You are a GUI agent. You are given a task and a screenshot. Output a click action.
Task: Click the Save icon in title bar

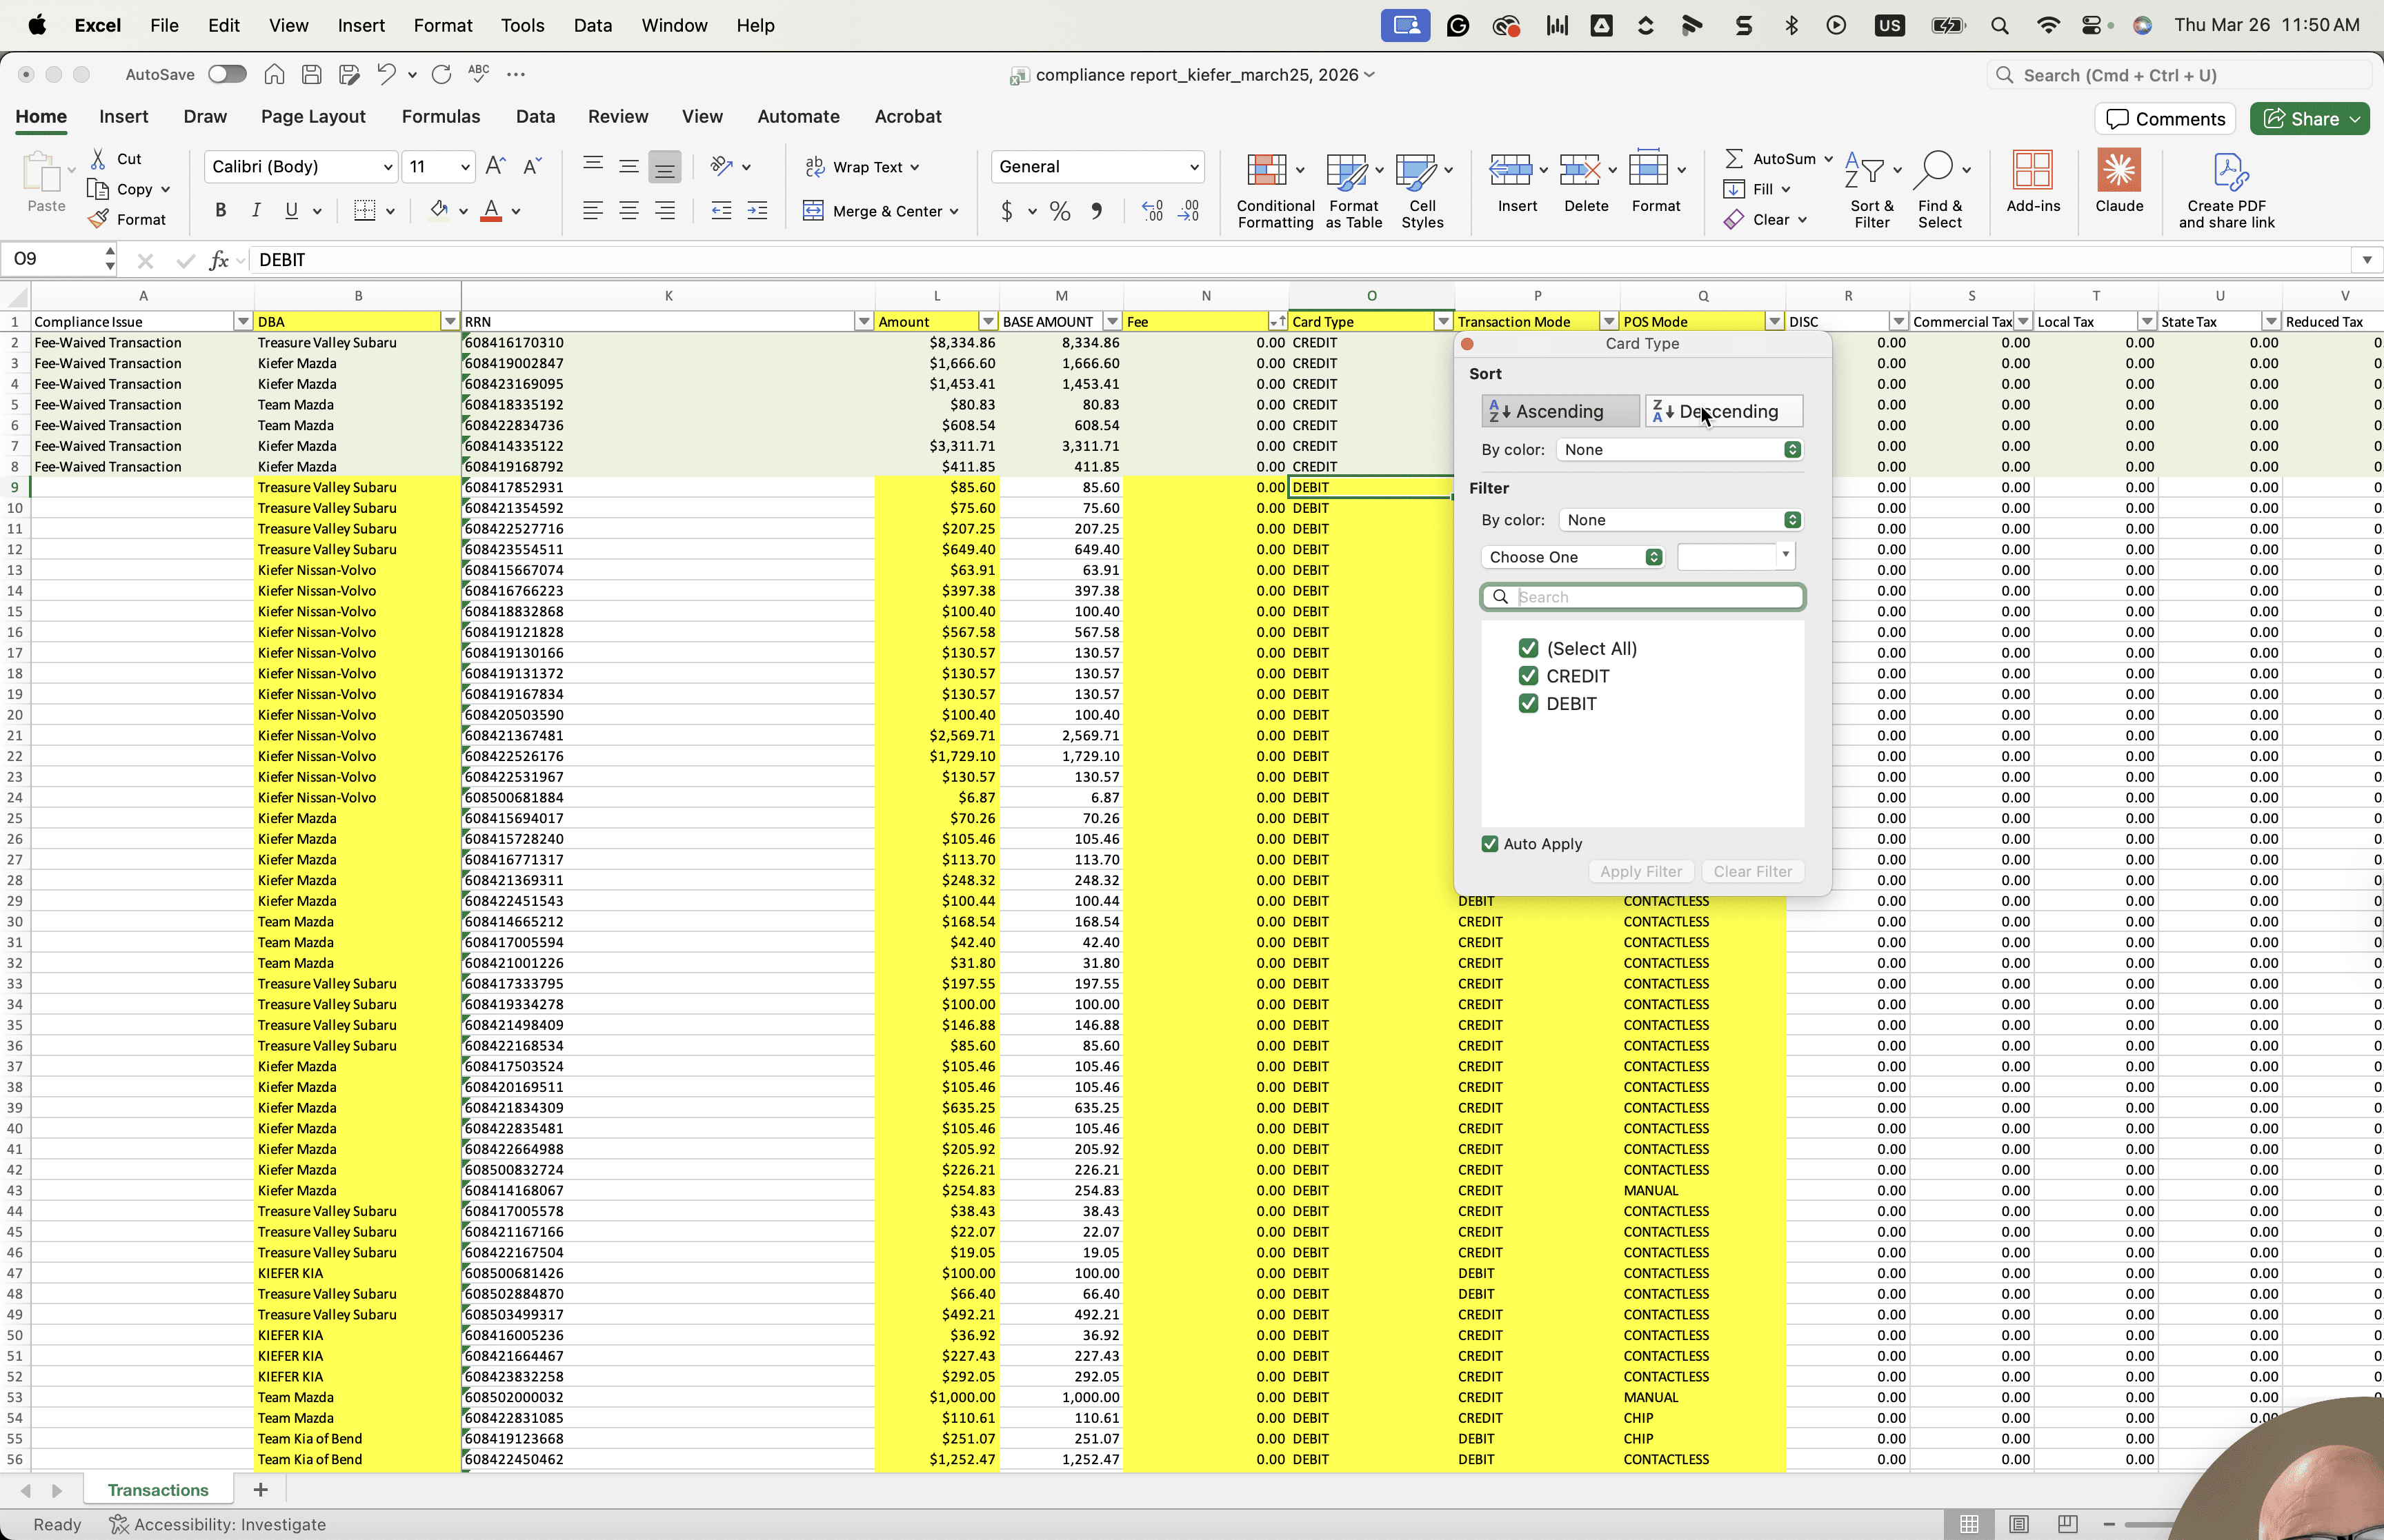311,74
